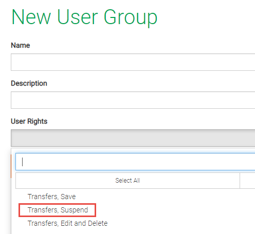Click the empty box under Description
The image size is (255, 234).
(133, 100)
